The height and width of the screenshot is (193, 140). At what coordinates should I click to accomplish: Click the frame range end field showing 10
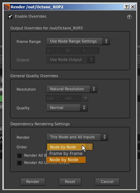click(x=73, y=50)
